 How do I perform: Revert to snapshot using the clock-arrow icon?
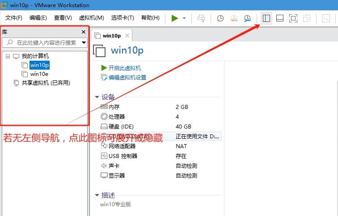click(x=234, y=18)
